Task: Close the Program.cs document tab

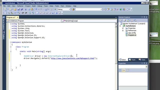Action: click(17, 17)
